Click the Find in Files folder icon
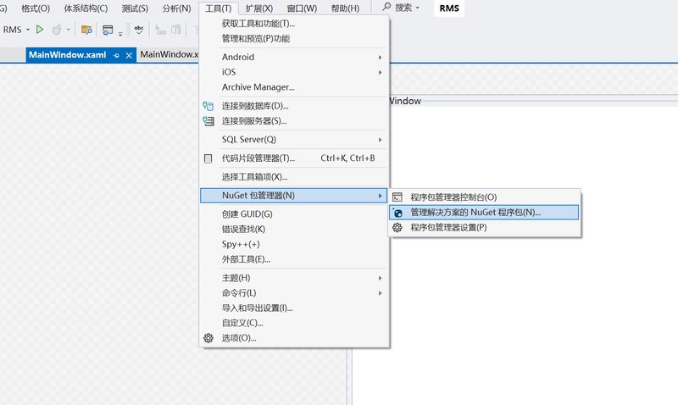Screen dimensions: 678x405 pyautogui.click(x=86, y=30)
